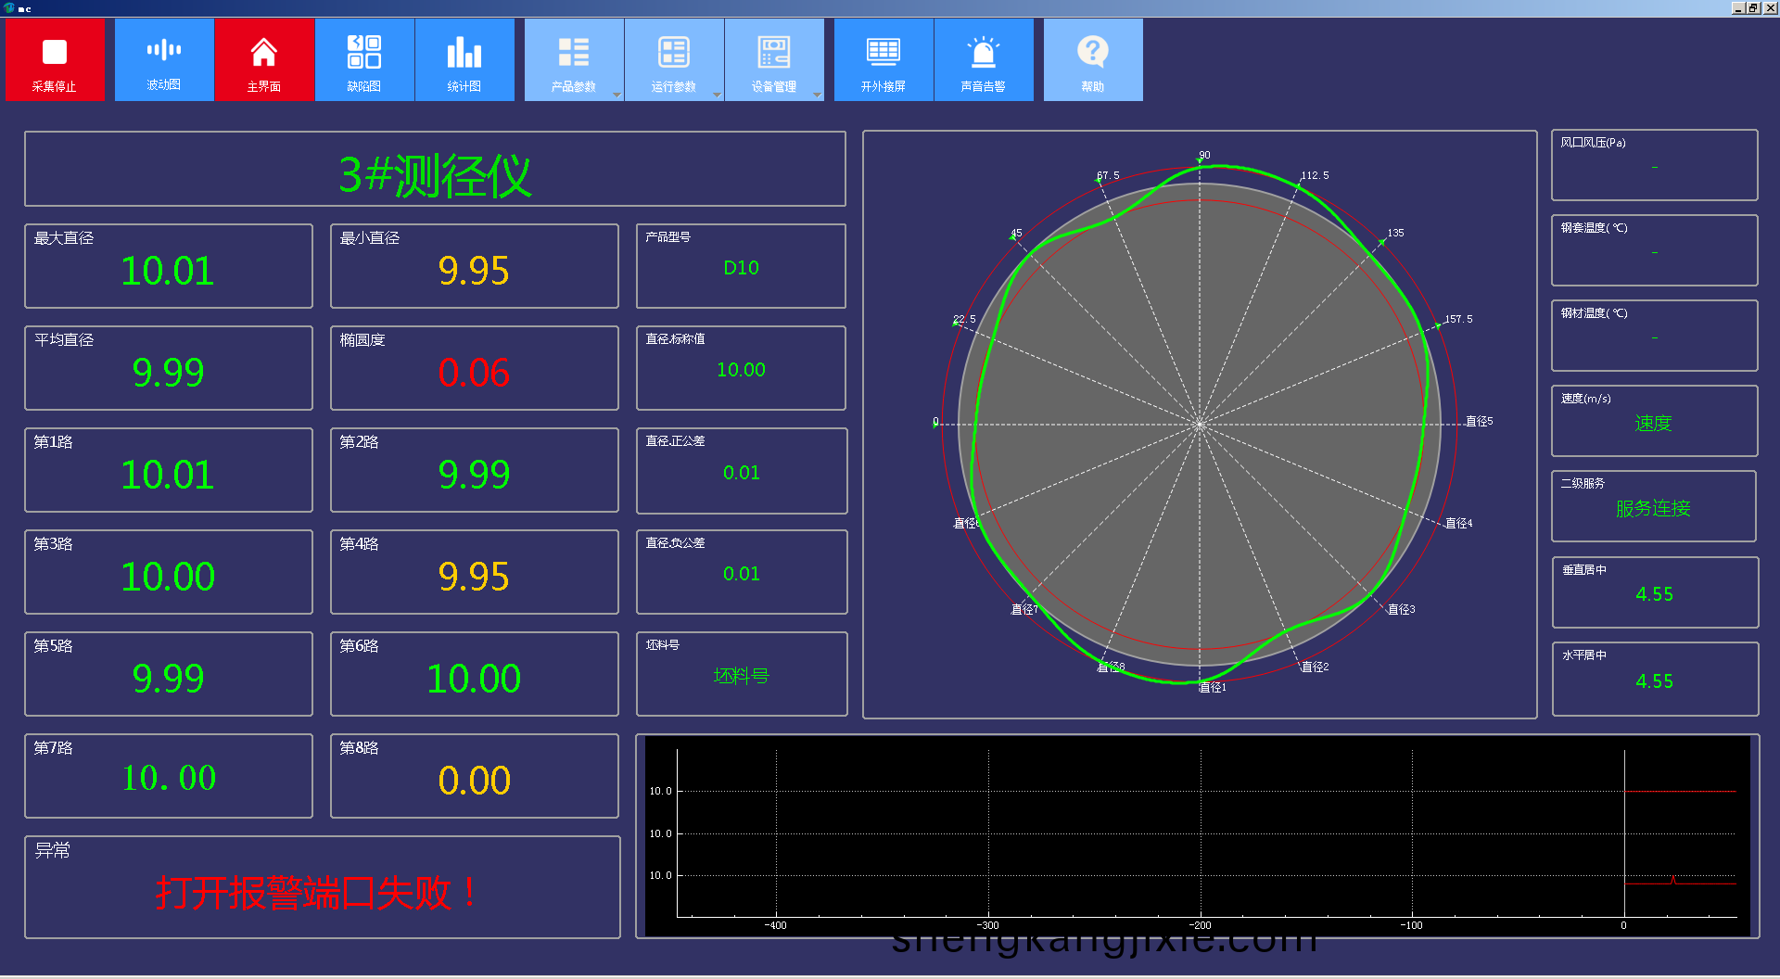Click the 二级服务 服务连接 status text
This screenshot has height=979, width=1780.
coord(1653,508)
